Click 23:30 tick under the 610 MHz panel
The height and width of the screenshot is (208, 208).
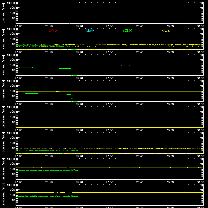coord(109,78)
